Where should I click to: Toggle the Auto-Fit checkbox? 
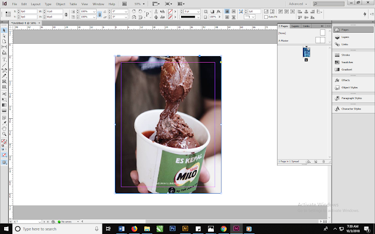266,17
